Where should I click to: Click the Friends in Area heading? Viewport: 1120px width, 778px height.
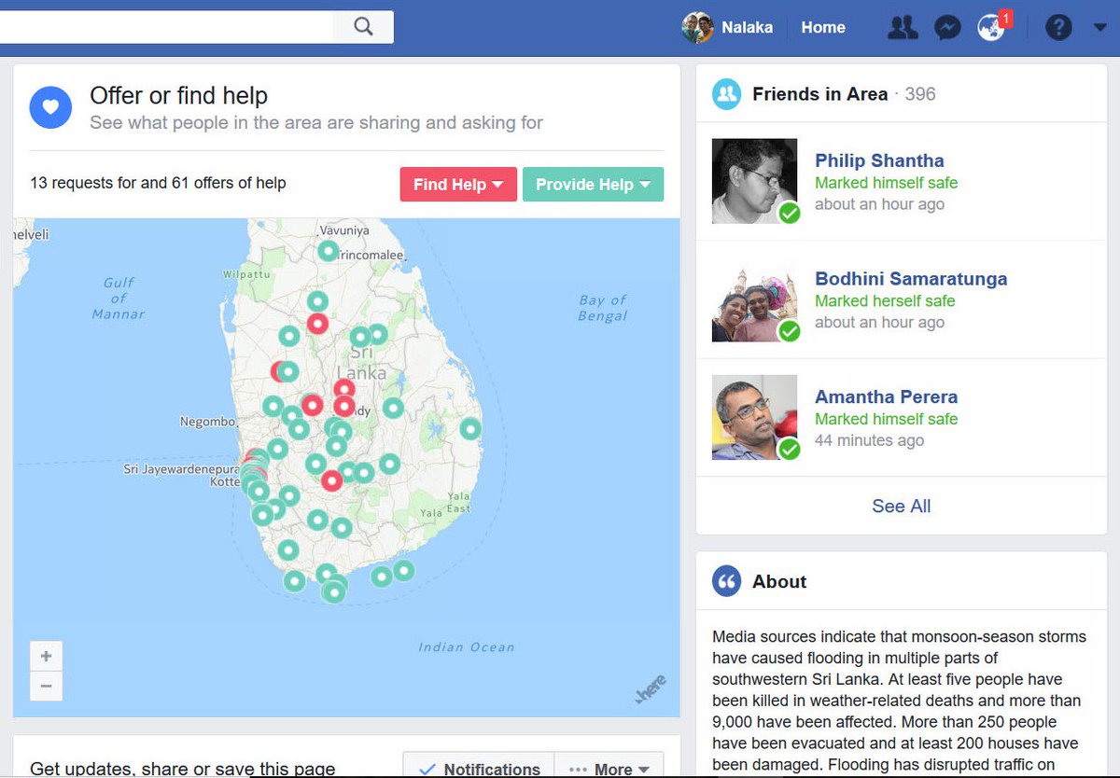pyautogui.click(x=819, y=94)
